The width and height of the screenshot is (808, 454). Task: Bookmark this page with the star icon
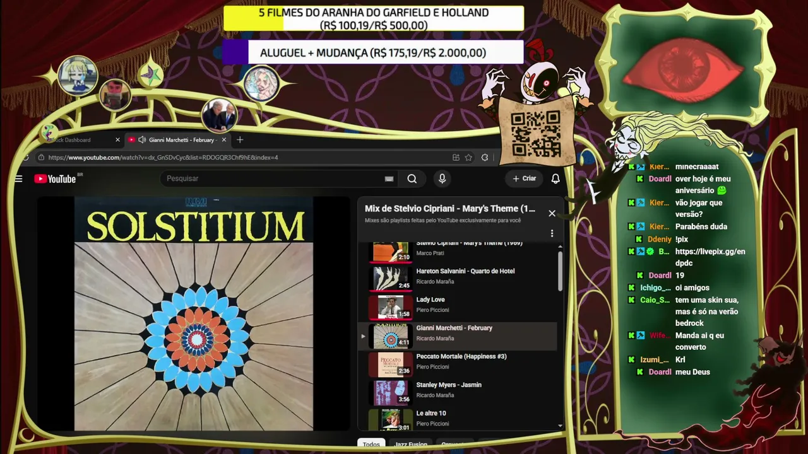468,158
